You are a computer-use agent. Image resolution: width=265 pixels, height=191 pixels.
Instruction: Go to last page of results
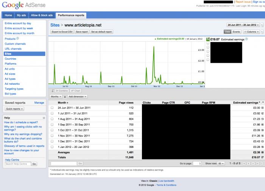(x=257, y=163)
